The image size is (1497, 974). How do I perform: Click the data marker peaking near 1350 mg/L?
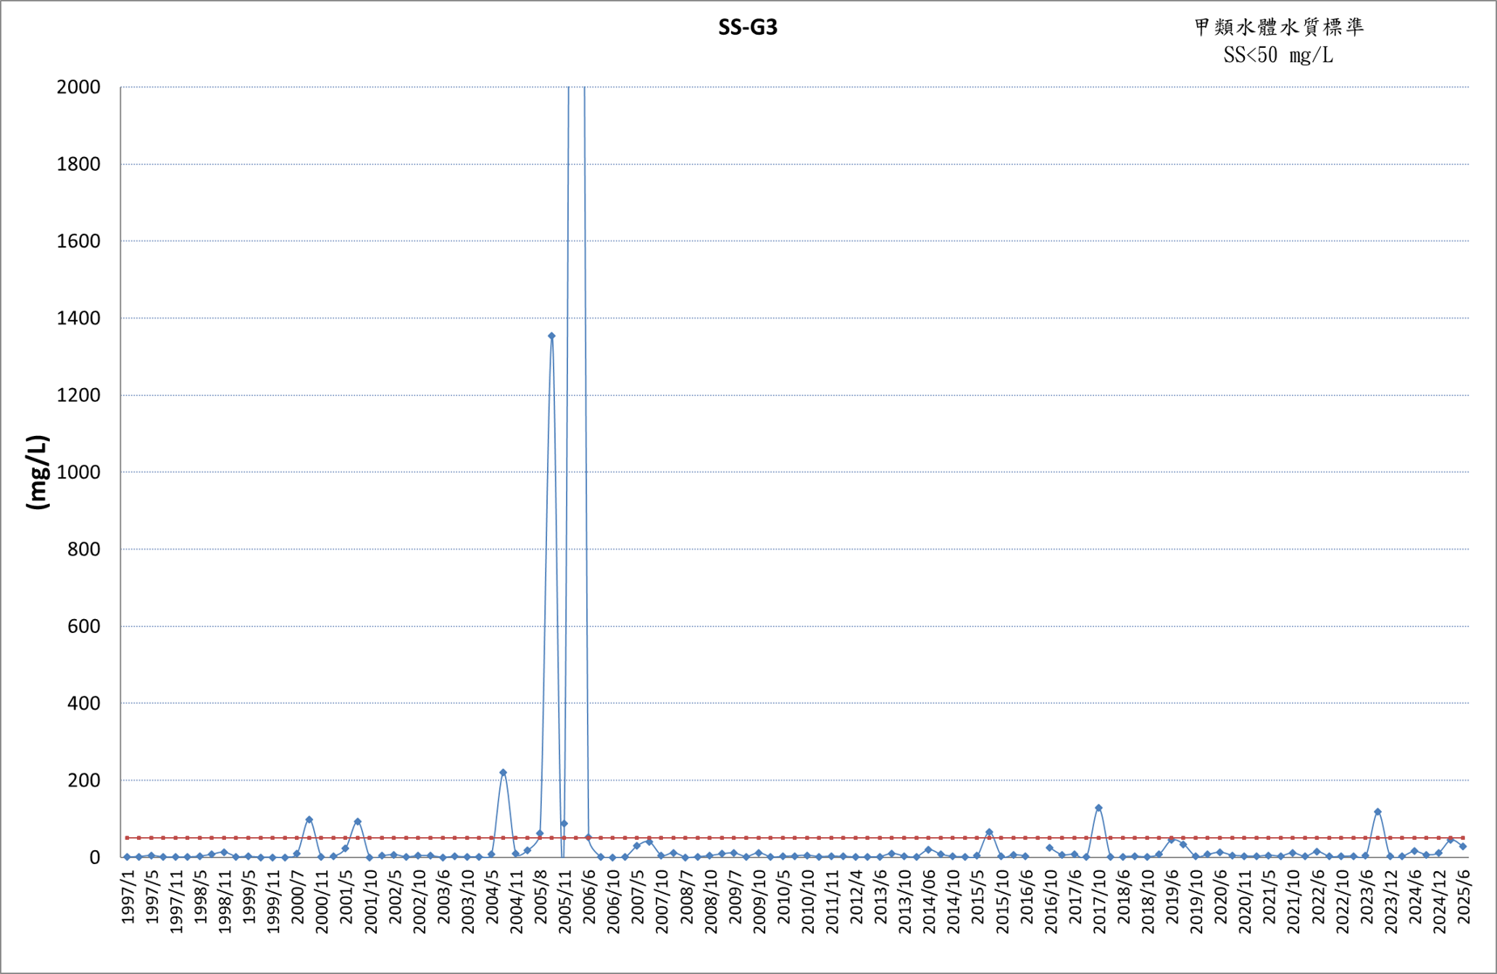point(551,336)
